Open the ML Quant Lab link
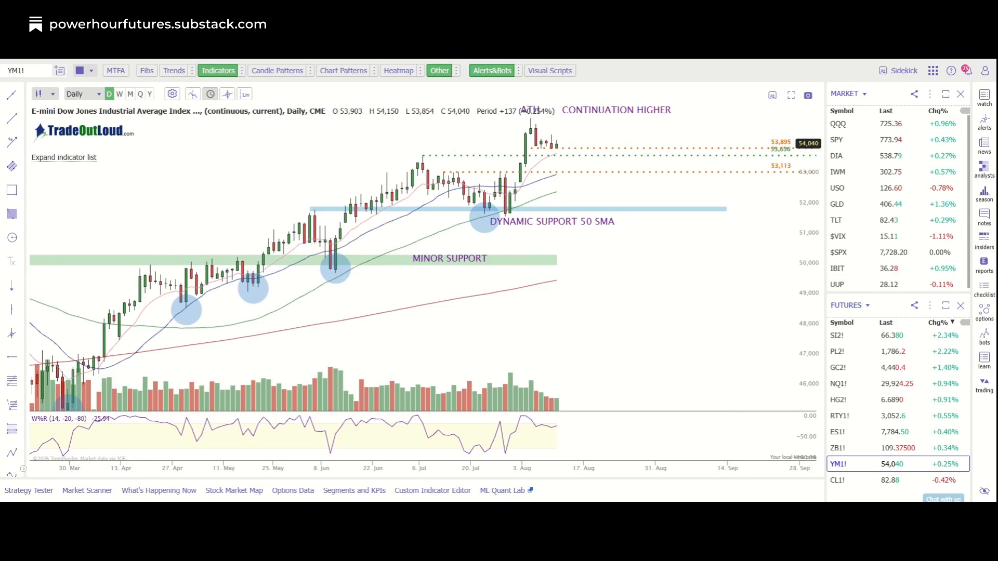The height and width of the screenshot is (561, 998). (x=506, y=490)
